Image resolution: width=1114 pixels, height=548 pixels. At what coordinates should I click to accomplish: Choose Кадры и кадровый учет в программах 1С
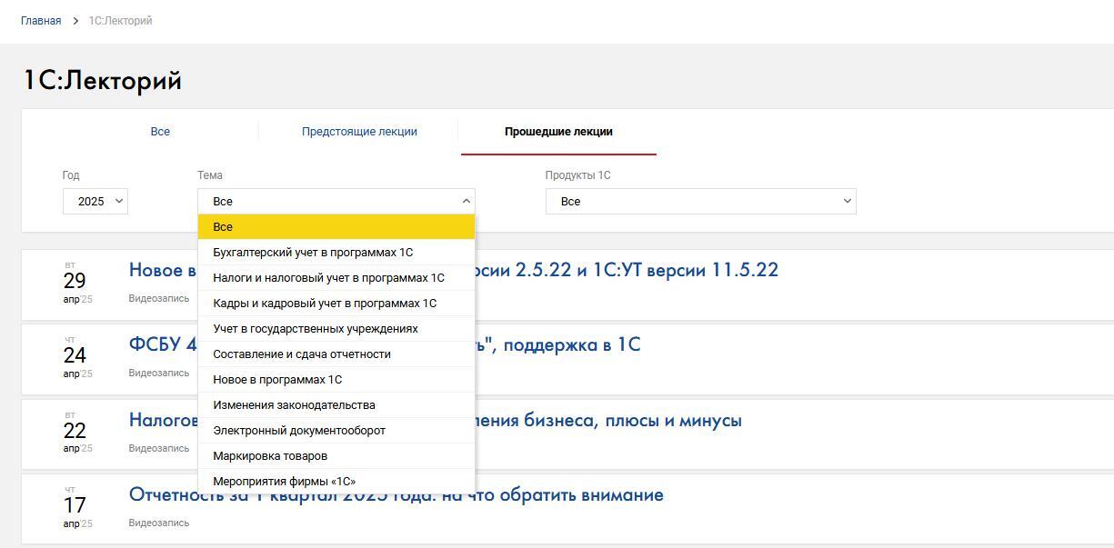pos(336,304)
